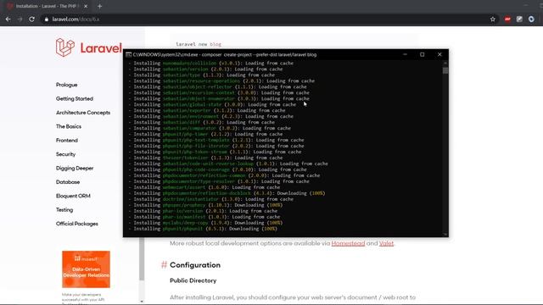Close the Installation - Laravel tab
Viewport: 543px width, 305px height.
pos(86,6)
